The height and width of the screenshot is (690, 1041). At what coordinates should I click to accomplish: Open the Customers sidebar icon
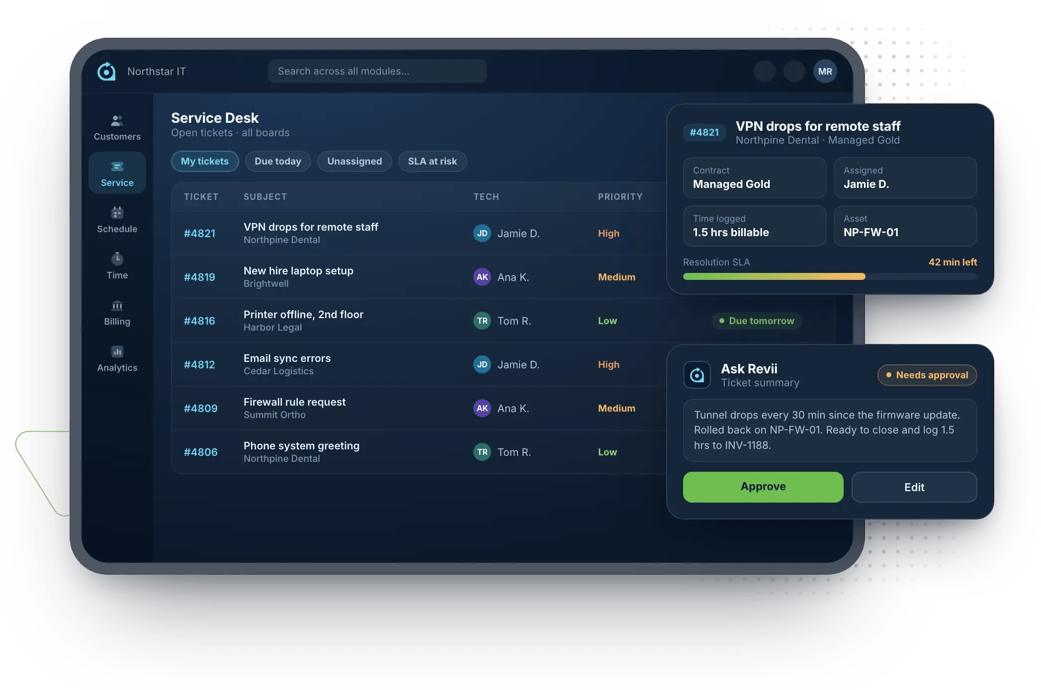pyautogui.click(x=117, y=120)
